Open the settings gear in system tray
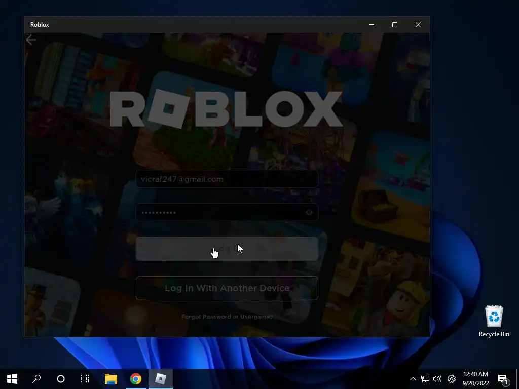The width and height of the screenshot is (519, 389). (452, 379)
